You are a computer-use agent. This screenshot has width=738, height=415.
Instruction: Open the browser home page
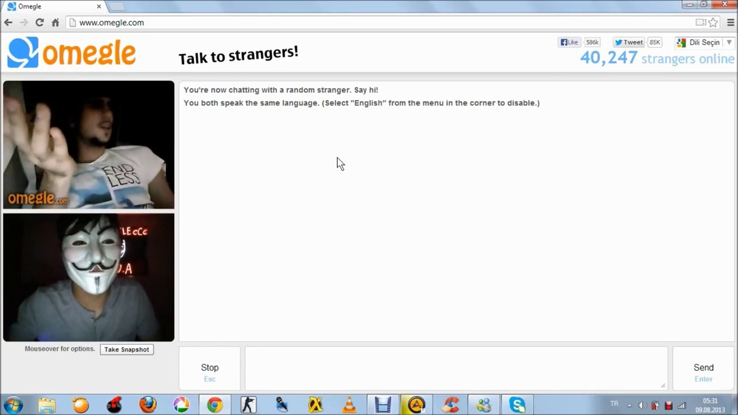[x=55, y=22]
